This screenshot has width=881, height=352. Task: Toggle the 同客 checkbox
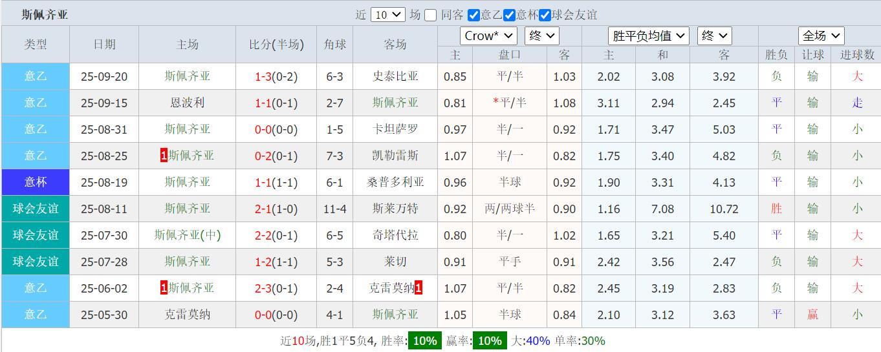431,15
